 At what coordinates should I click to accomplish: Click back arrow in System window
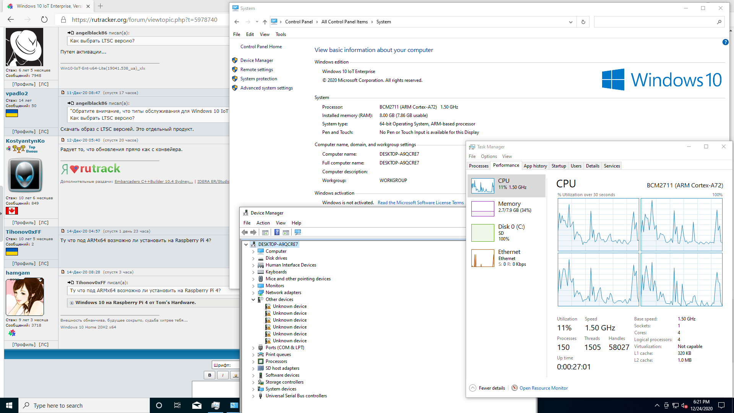237,22
